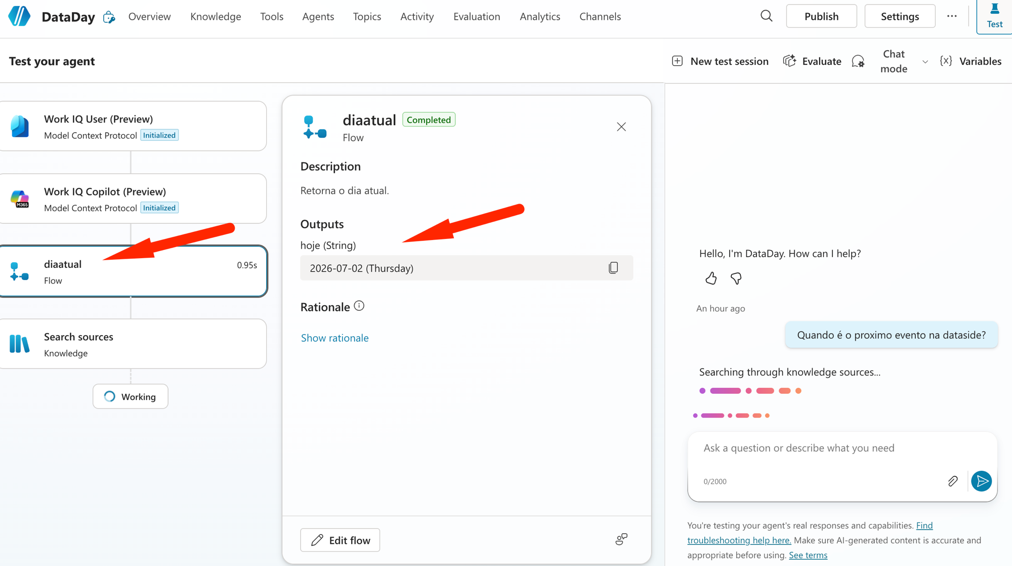Screen dimensions: 1012x566
Task: Give thumbs up to greeting message
Action: [711, 278]
